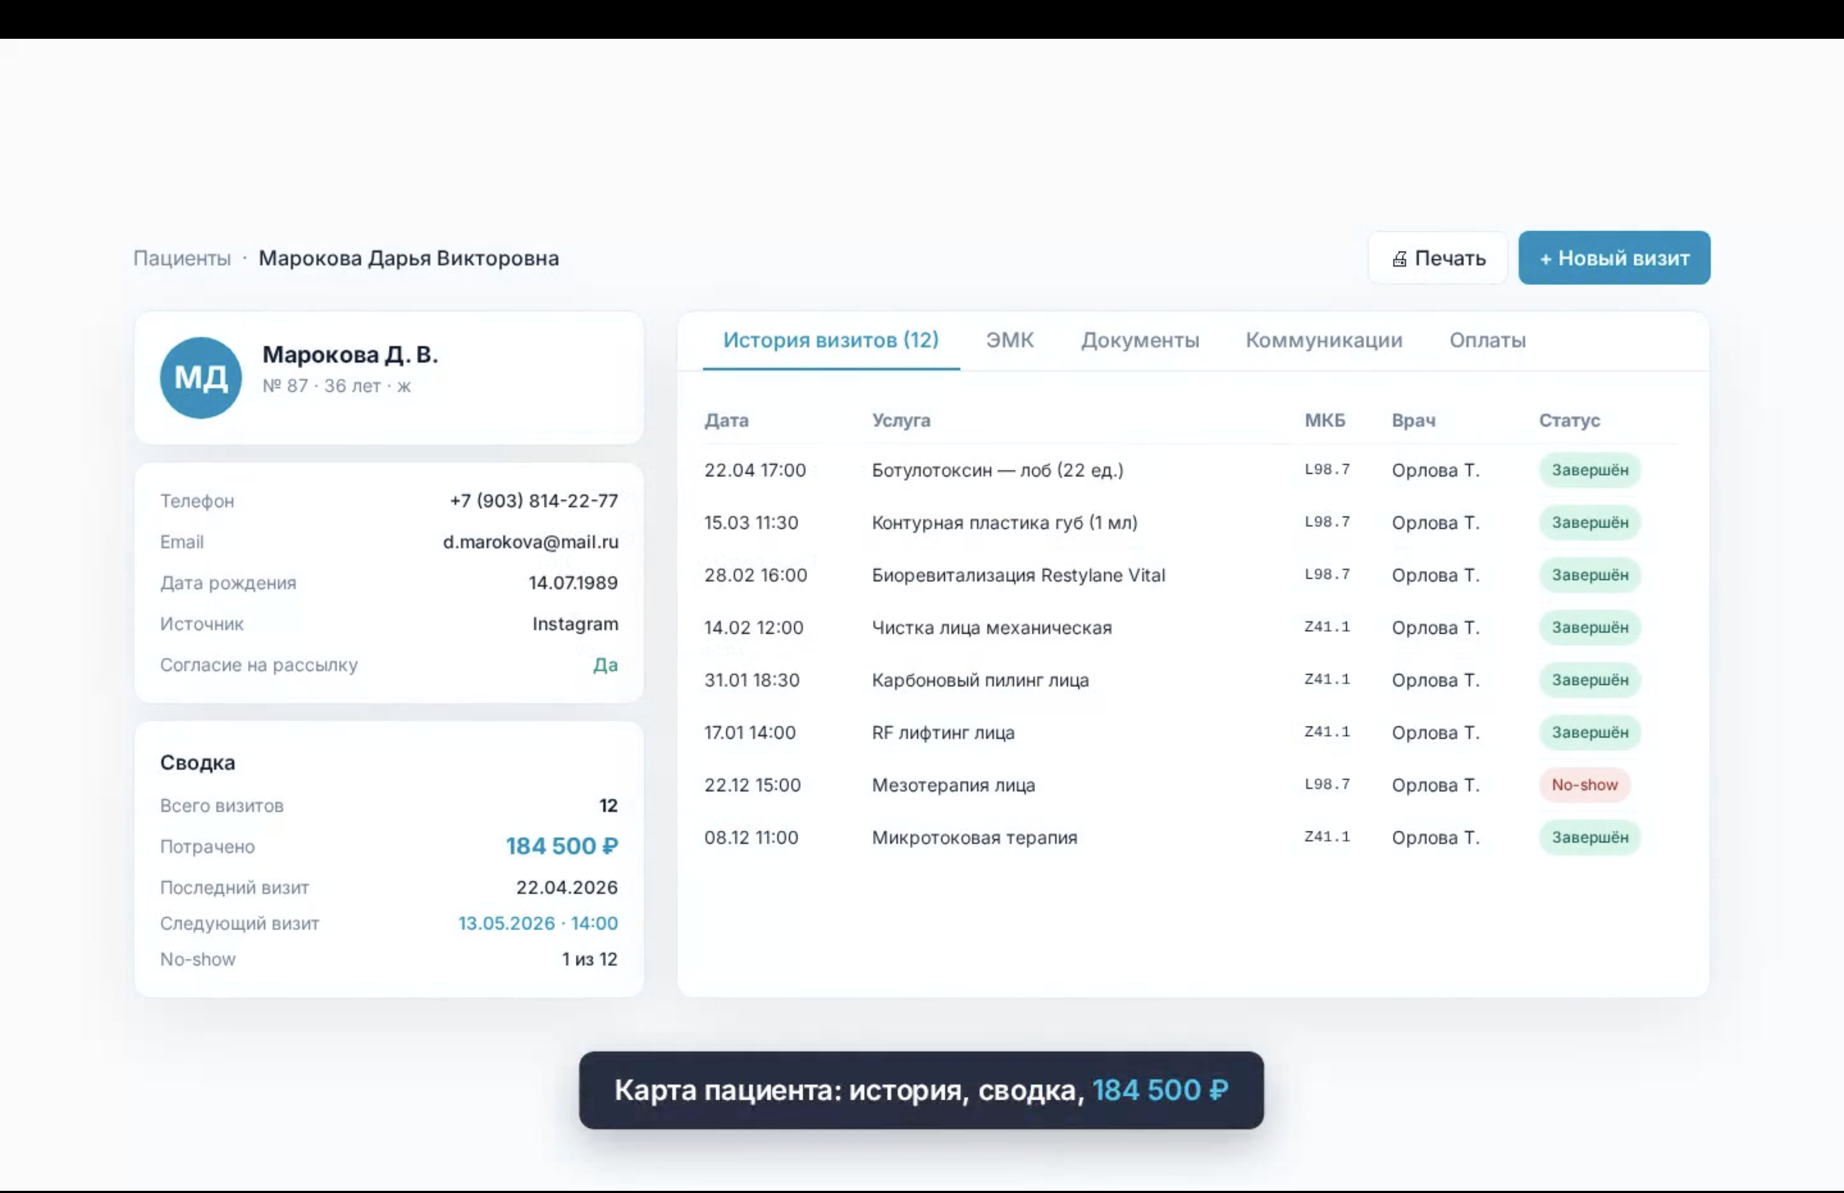The height and width of the screenshot is (1193, 1844).
Task: Click the email d.marokova@mail.ru
Action: pyautogui.click(x=531, y=542)
